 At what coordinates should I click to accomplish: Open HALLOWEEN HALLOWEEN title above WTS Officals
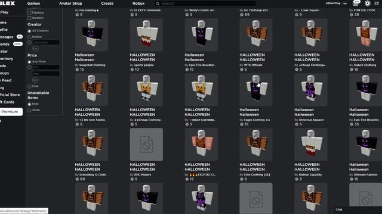point(252,58)
